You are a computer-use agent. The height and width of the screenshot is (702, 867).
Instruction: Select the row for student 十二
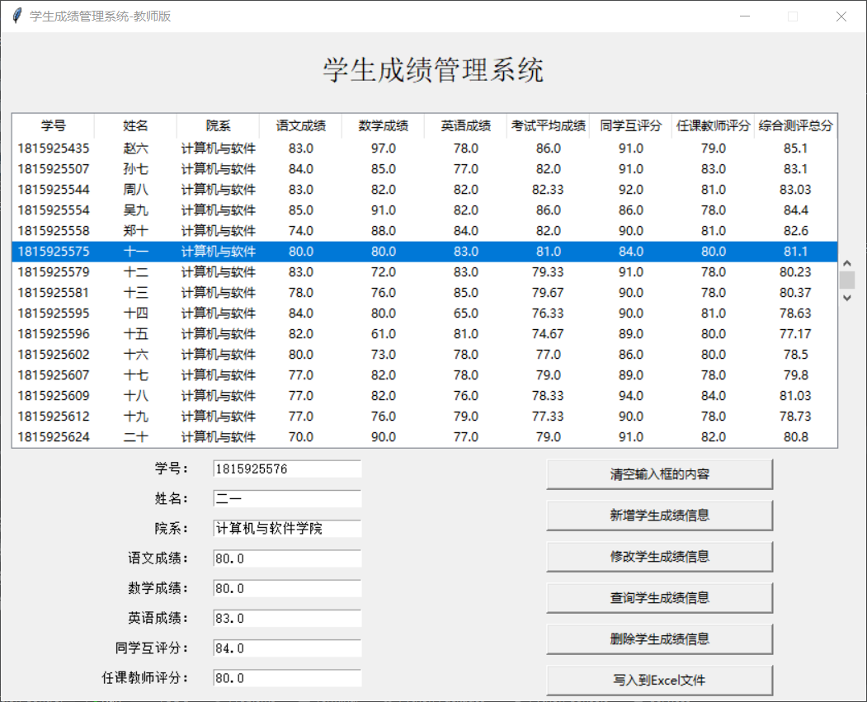click(x=425, y=272)
